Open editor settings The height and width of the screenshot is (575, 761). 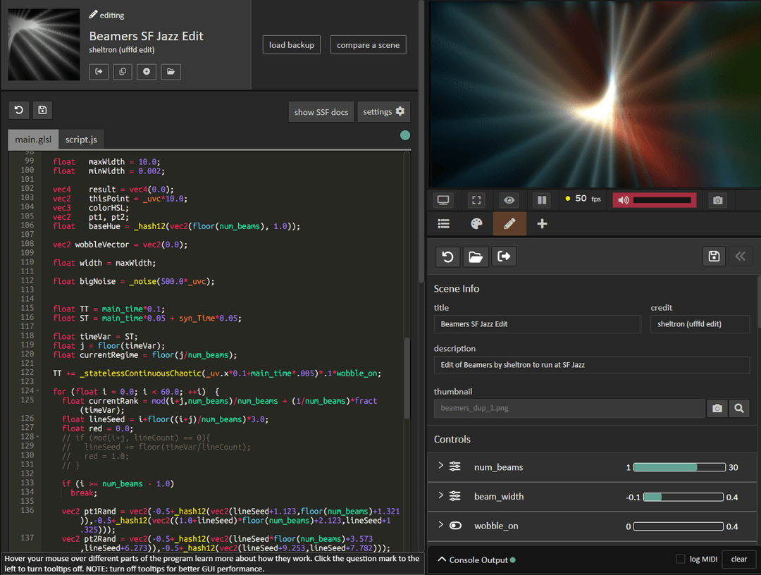coord(384,111)
